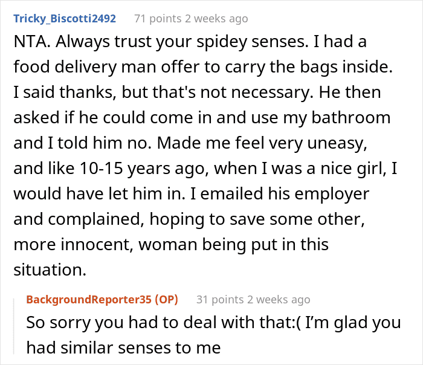Click the OP reply's "2 weeks ago" timestamp
This screenshot has height=365, width=423.
[x=280, y=299]
